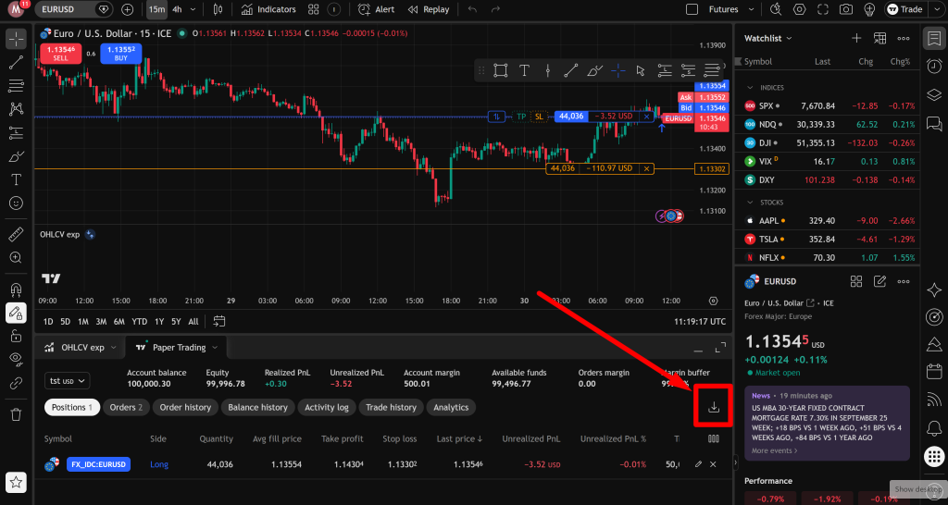Open the candlestick chart type menu

(218, 9)
